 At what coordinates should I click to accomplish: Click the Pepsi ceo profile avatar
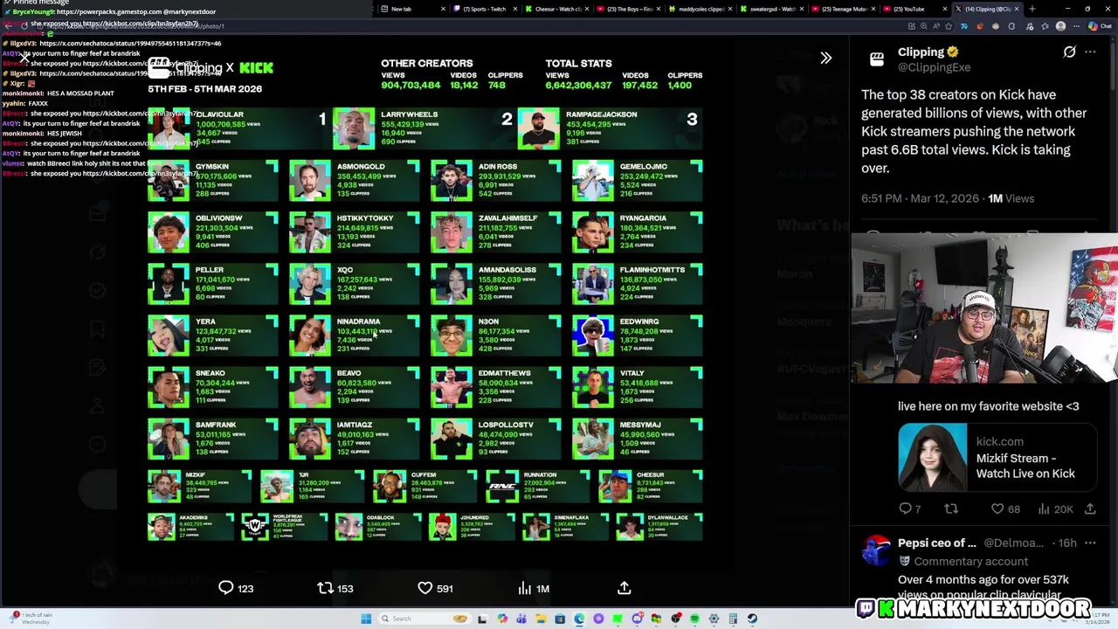876,550
